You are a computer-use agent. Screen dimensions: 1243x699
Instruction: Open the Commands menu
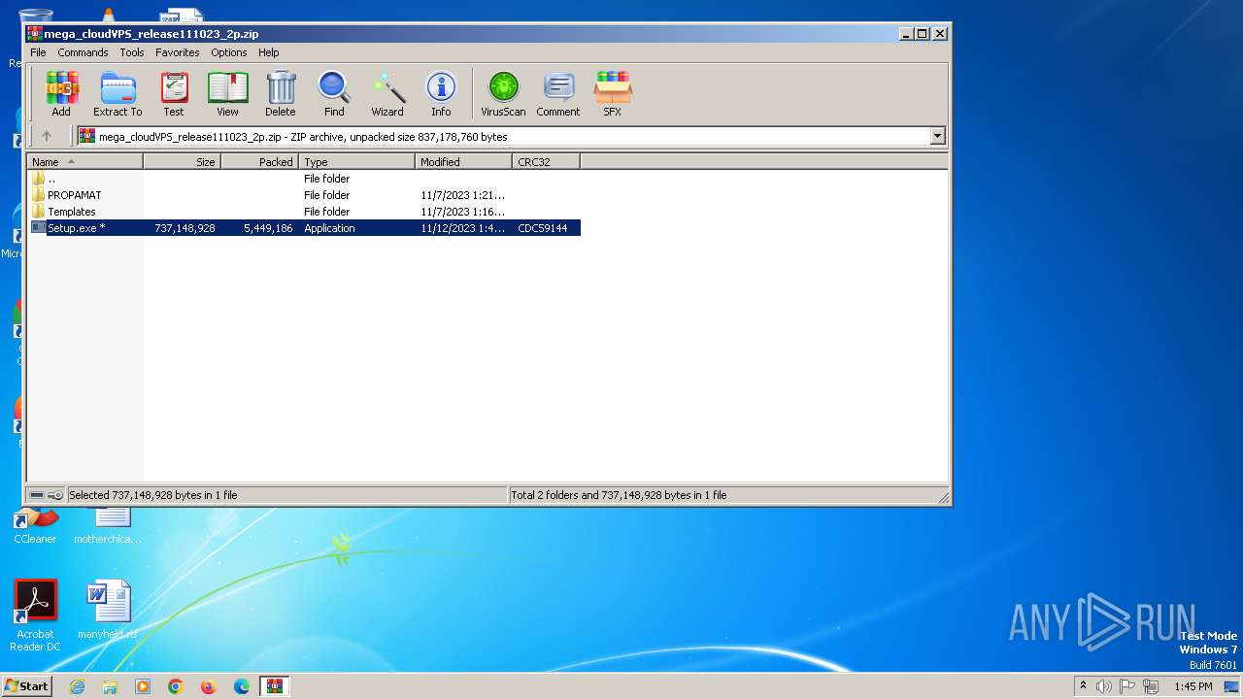tap(83, 52)
